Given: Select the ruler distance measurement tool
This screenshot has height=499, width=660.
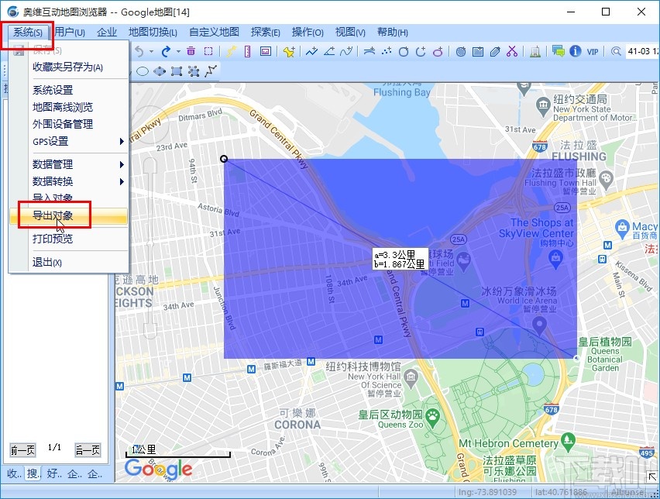Looking at the screenshot, I should click(x=248, y=51).
